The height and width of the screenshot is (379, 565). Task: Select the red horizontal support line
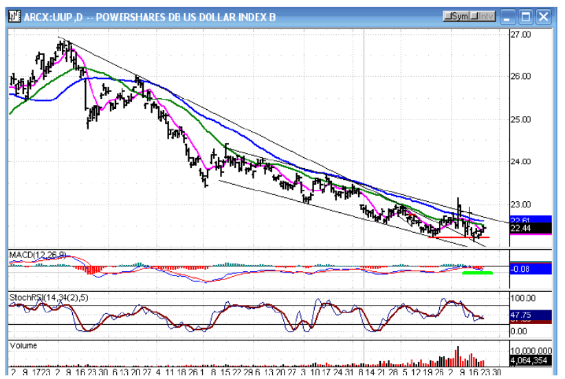pos(458,237)
